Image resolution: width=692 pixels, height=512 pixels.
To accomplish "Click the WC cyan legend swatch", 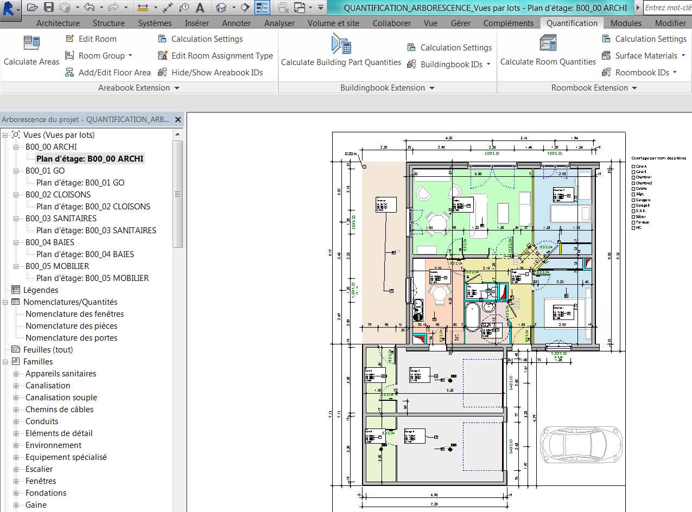I will [633, 228].
